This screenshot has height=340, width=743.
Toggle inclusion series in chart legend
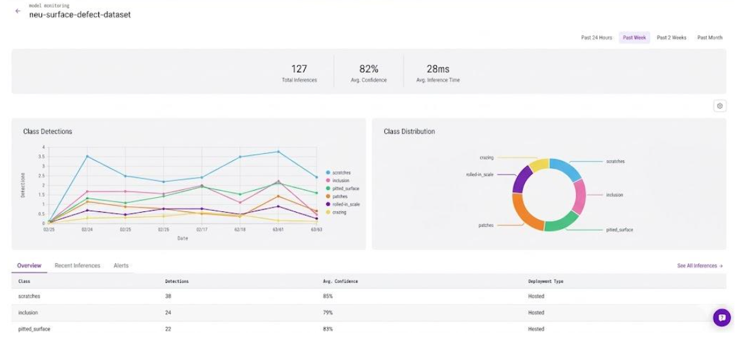click(340, 180)
